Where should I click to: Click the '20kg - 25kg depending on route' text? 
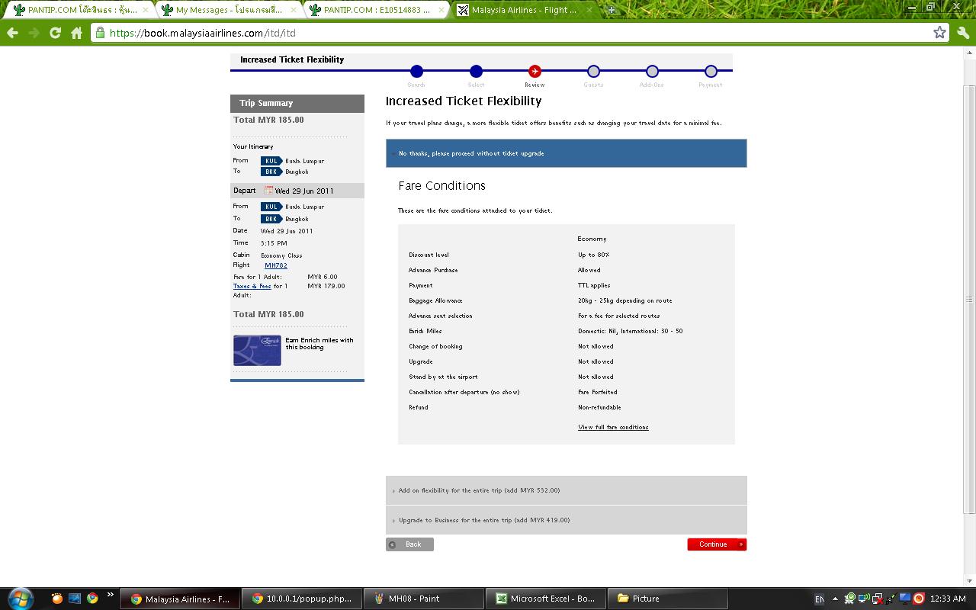pyautogui.click(x=625, y=300)
